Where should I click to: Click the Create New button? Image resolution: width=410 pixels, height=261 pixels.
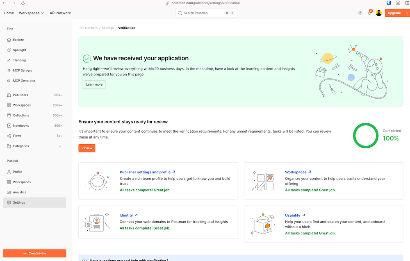pos(34,254)
